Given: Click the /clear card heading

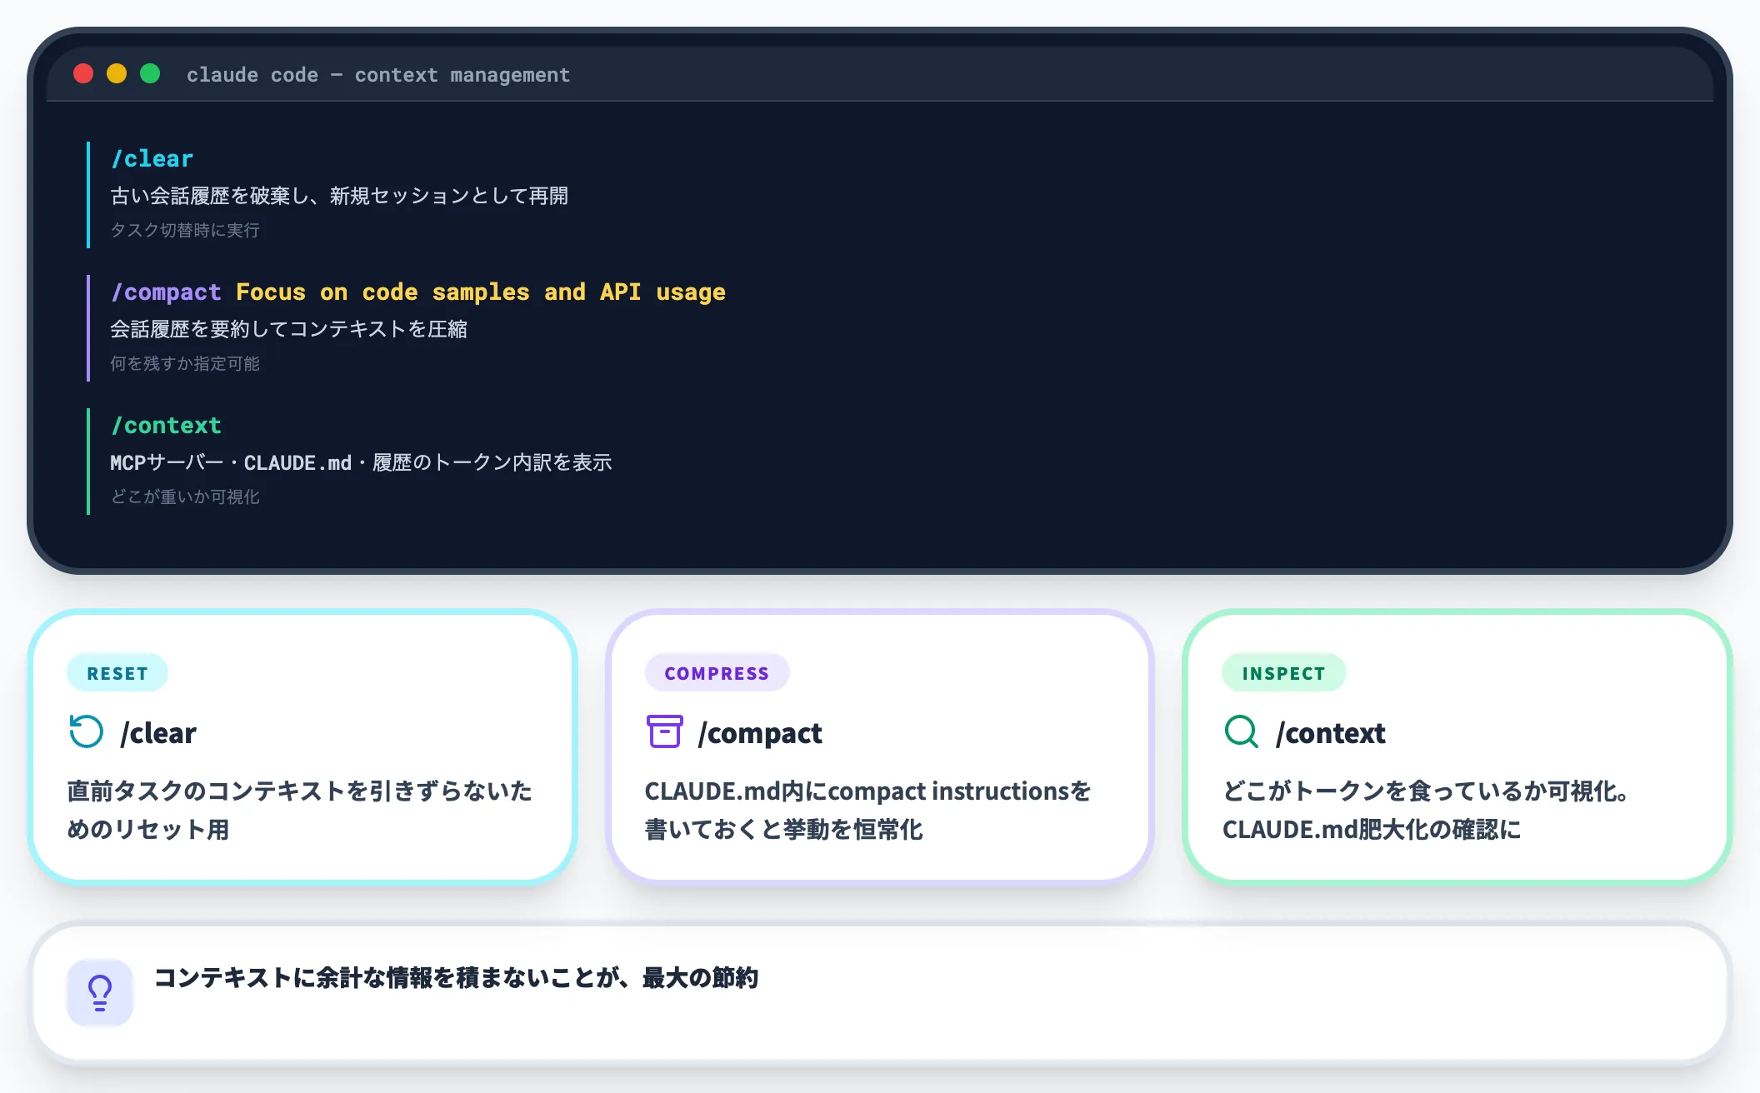Looking at the screenshot, I should (x=158, y=733).
